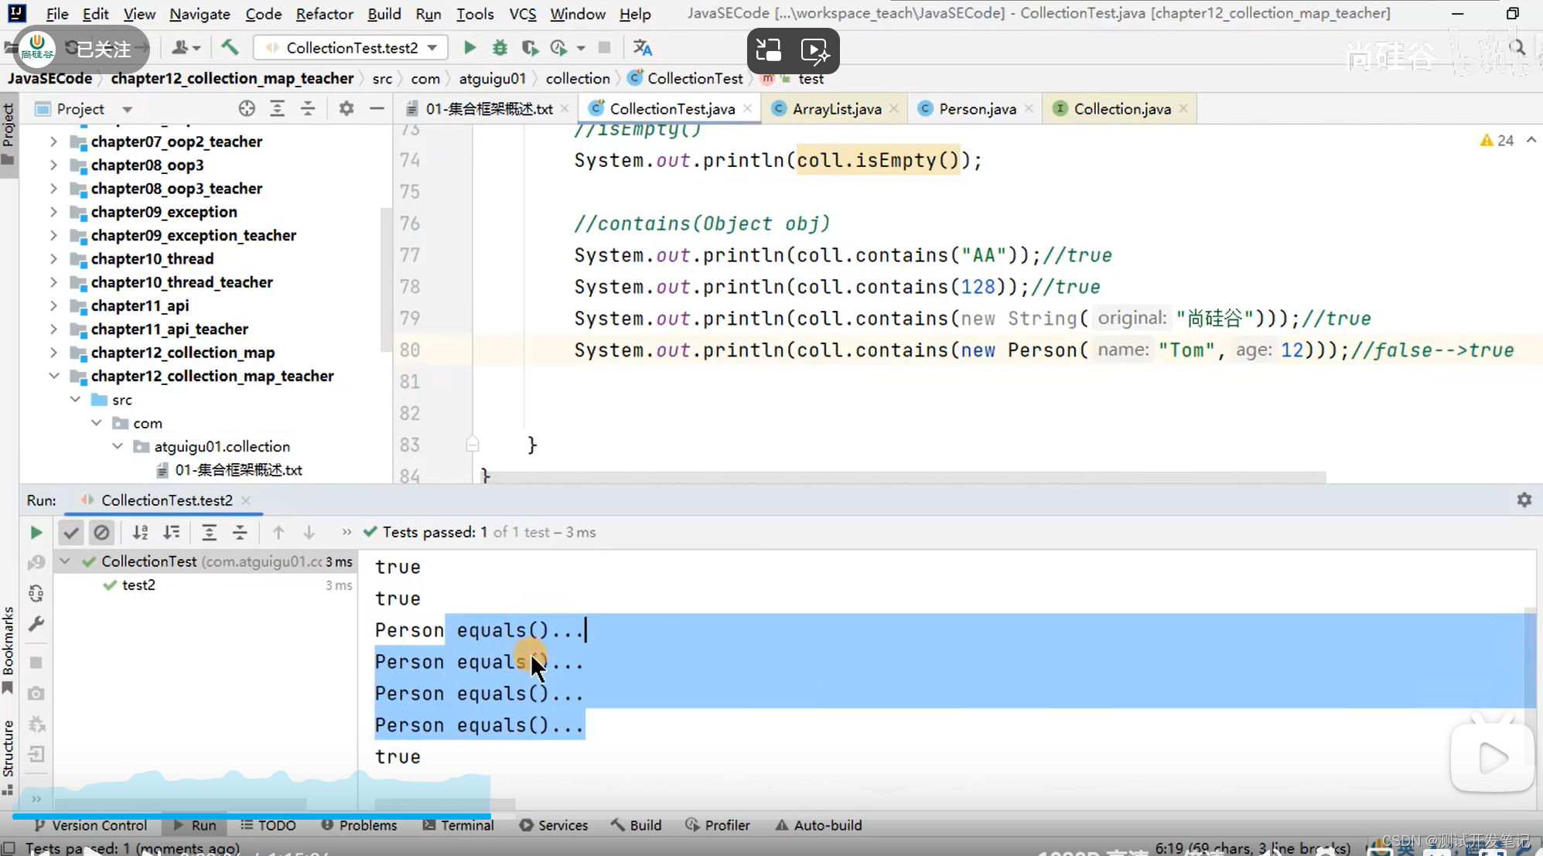Expand chapter11_api folder
The width and height of the screenshot is (1543, 856).
(53, 305)
